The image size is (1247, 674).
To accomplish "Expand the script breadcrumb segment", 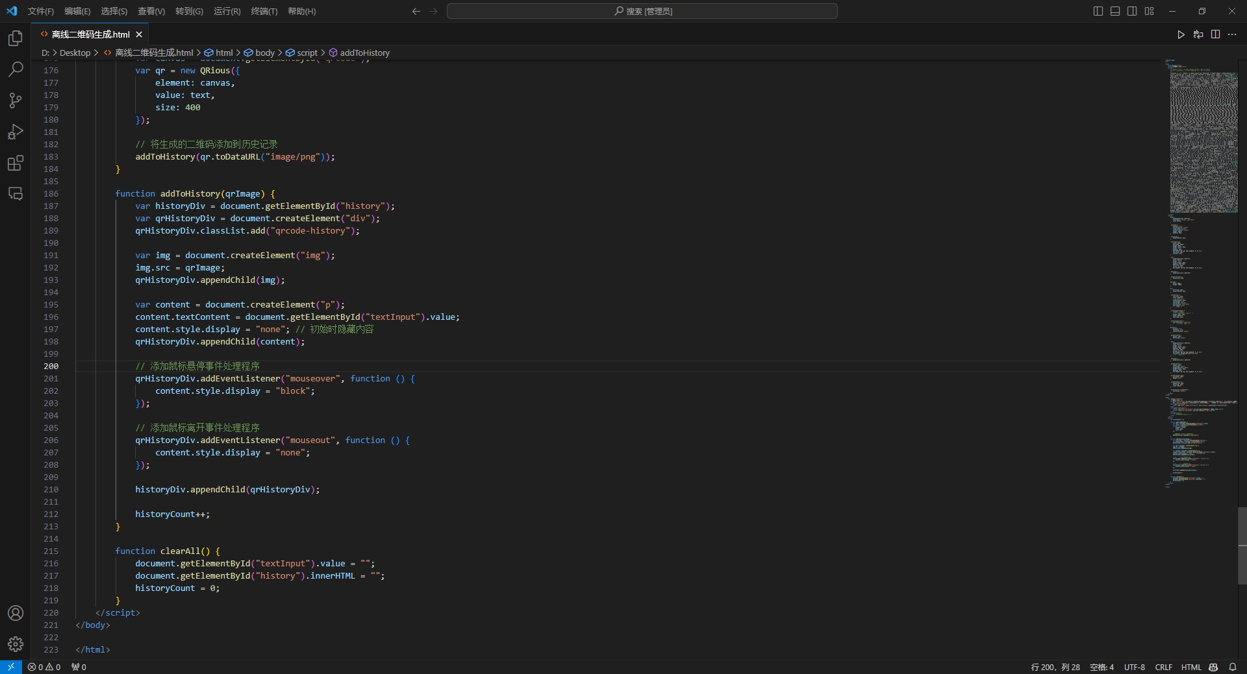I will pyautogui.click(x=302, y=53).
